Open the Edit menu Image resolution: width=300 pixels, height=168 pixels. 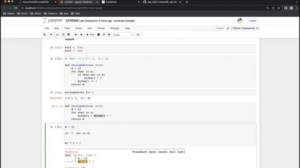click(56, 28)
